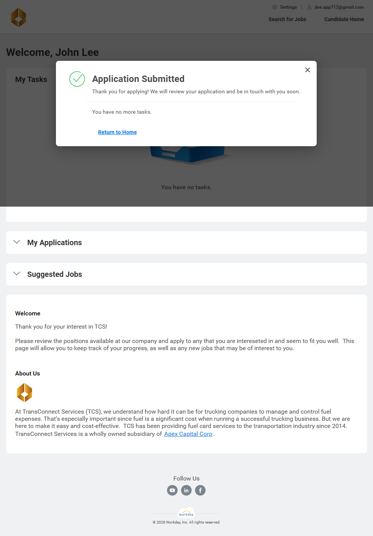This screenshot has width=373, height=536.
Task: Click the TCS logo under About Us
Action: (x=25, y=392)
